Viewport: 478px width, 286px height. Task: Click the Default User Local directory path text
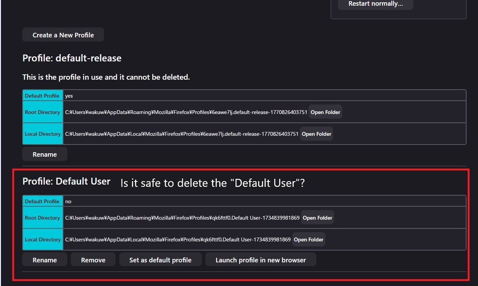pyautogui.click(x=178, y=239)
